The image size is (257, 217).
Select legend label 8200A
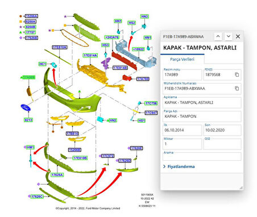(x=31, y=22)
